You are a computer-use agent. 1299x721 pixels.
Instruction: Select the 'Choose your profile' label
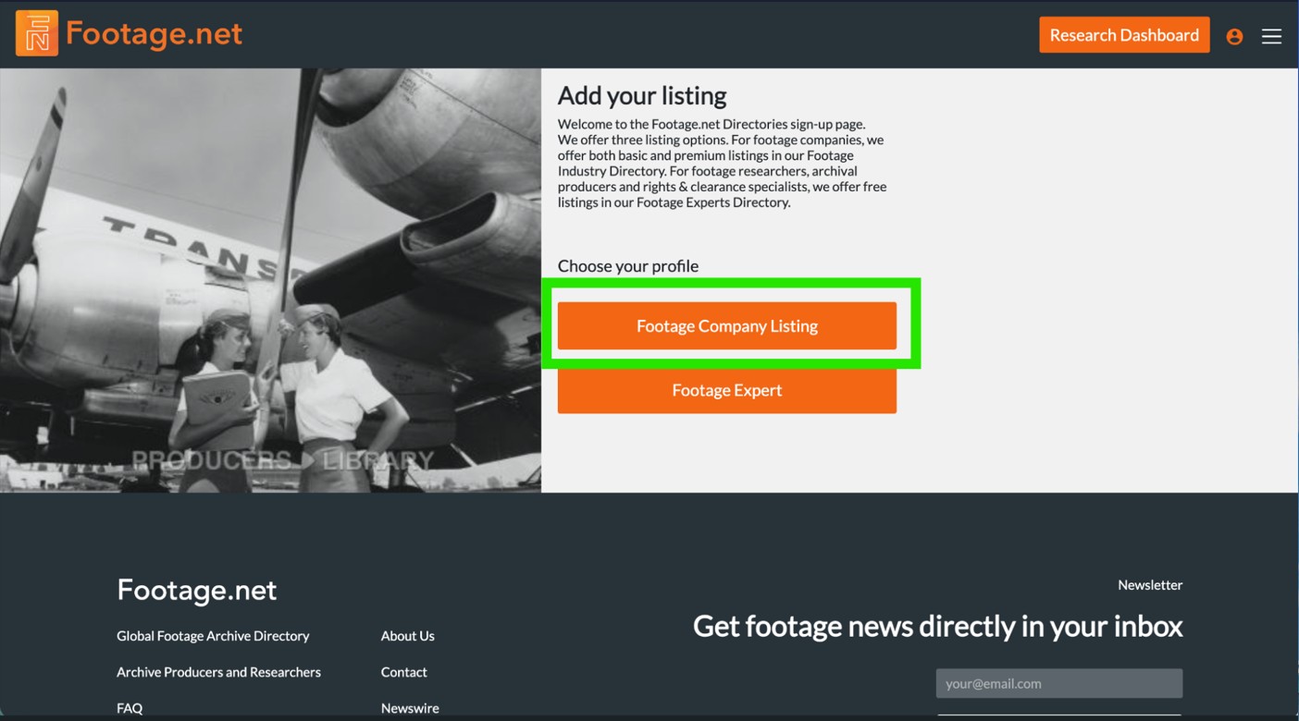[628, 266]
